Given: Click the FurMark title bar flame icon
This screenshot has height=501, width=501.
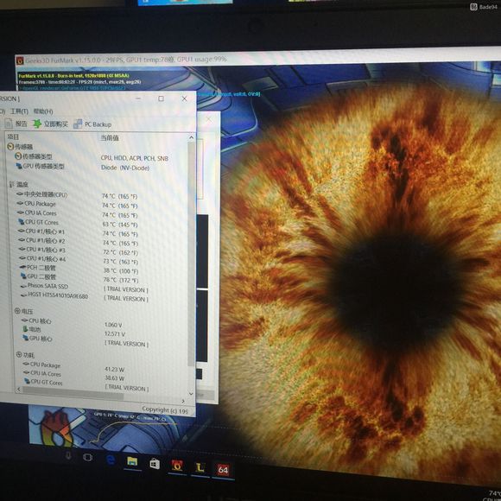Looking at the screenshot, I should point(20,60).
